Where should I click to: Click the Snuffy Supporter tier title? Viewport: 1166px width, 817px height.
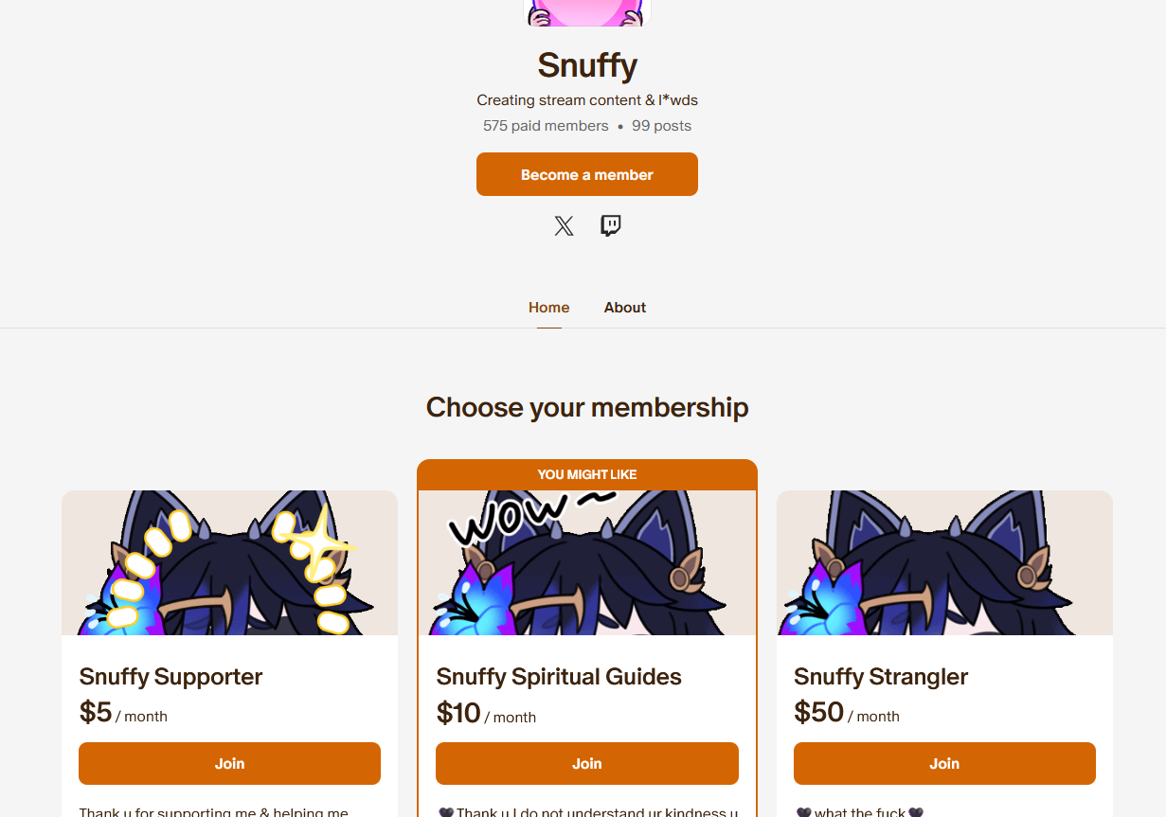point(170,677)
